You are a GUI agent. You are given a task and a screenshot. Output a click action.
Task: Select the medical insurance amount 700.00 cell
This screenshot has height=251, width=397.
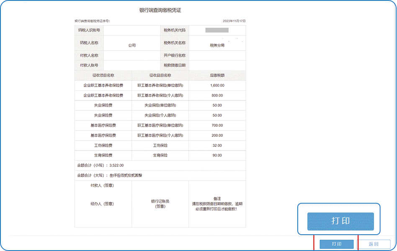tap(217, 125)
